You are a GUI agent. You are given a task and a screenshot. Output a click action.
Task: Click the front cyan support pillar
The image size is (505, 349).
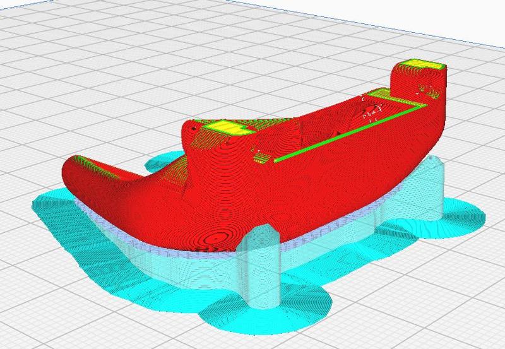click(x=259, y=266)
